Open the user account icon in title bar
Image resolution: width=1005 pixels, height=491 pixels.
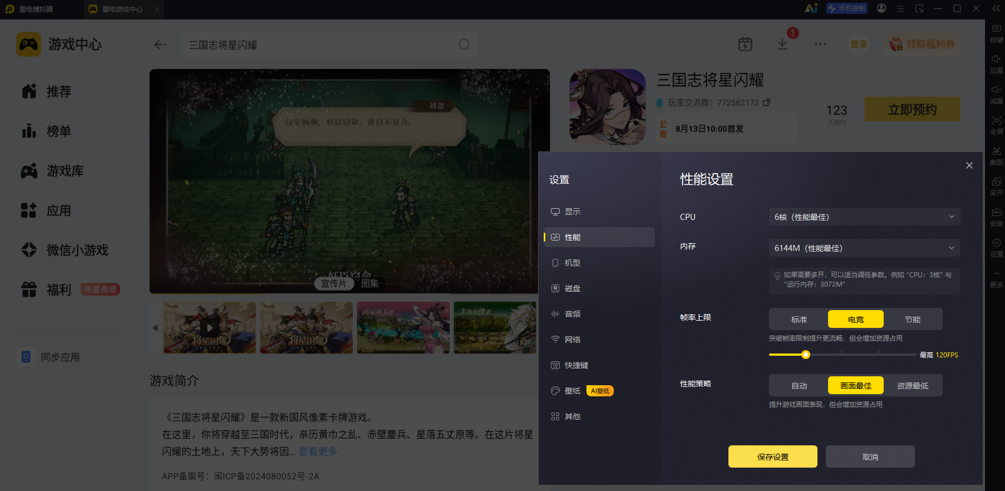pos(881,8)
